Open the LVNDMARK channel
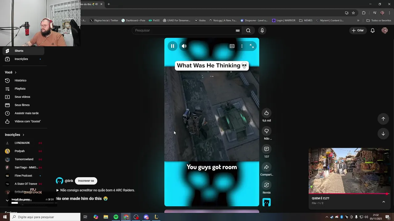The image size is (394, 221). tap(23, 143)
